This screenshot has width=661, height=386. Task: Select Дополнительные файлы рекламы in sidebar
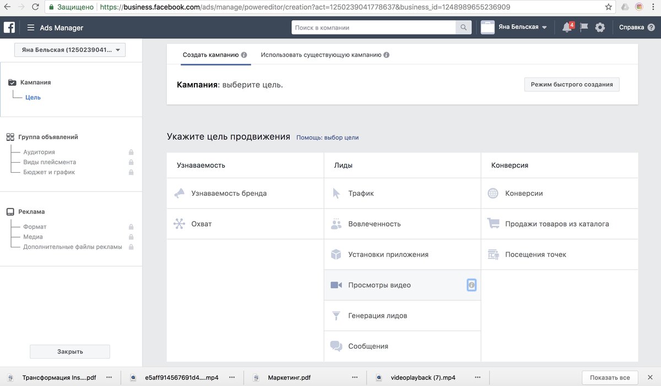click(x=73, y=247)
